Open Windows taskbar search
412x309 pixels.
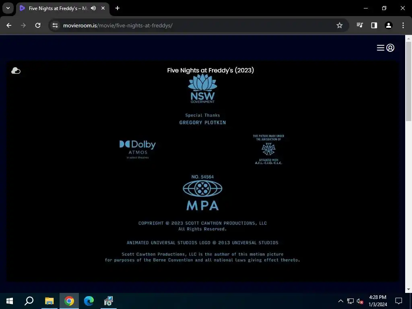click(x=29, y=301)
